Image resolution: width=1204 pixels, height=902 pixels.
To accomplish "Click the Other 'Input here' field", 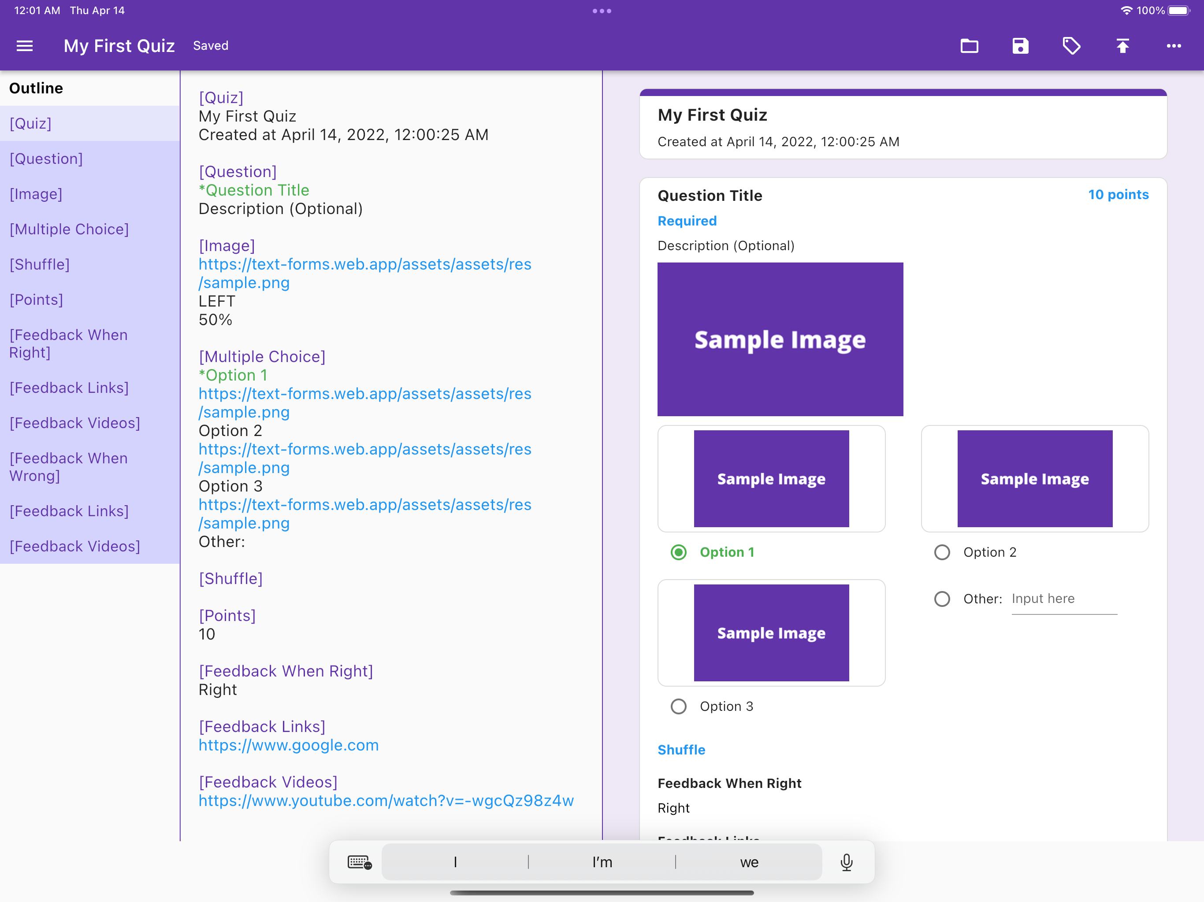I will coord(1063,599).
